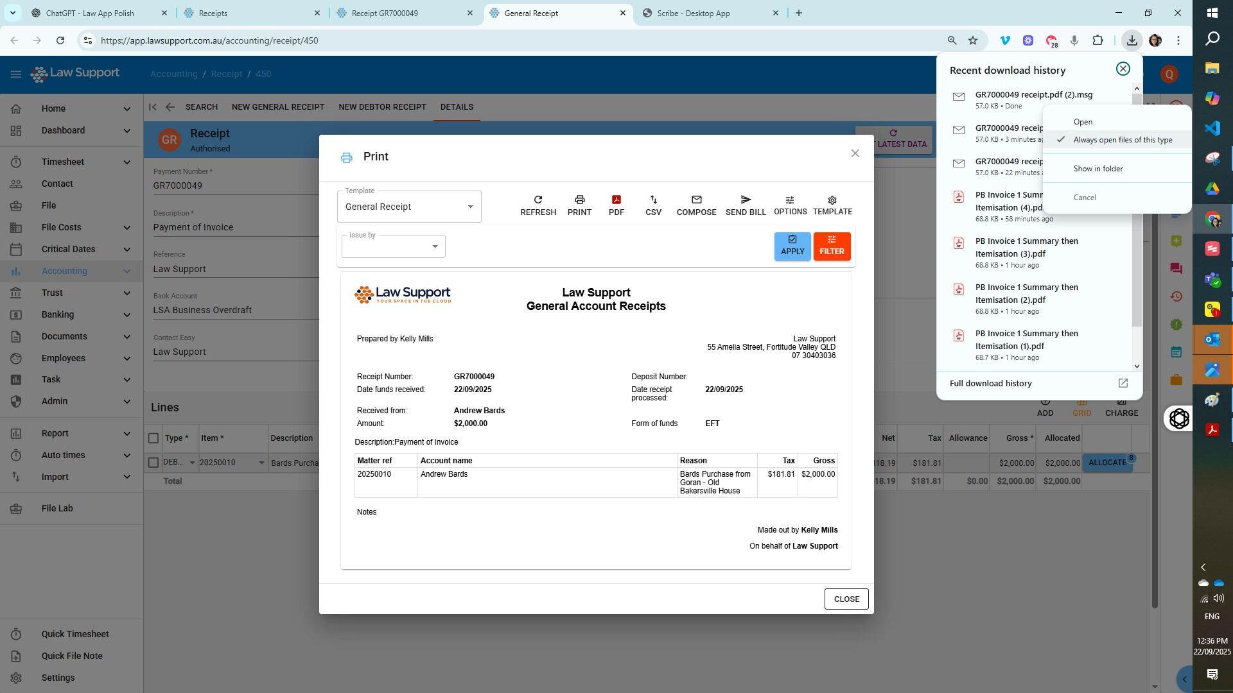The height and width of the screenshot is (693, 1233).
Task: Click the CLOSE button in Print dialog
Action: (x=846, y=599)
